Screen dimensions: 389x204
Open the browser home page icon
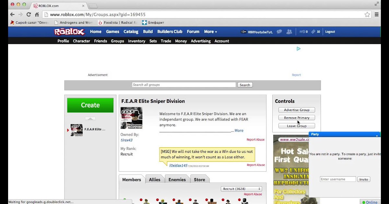coord(37,15)
